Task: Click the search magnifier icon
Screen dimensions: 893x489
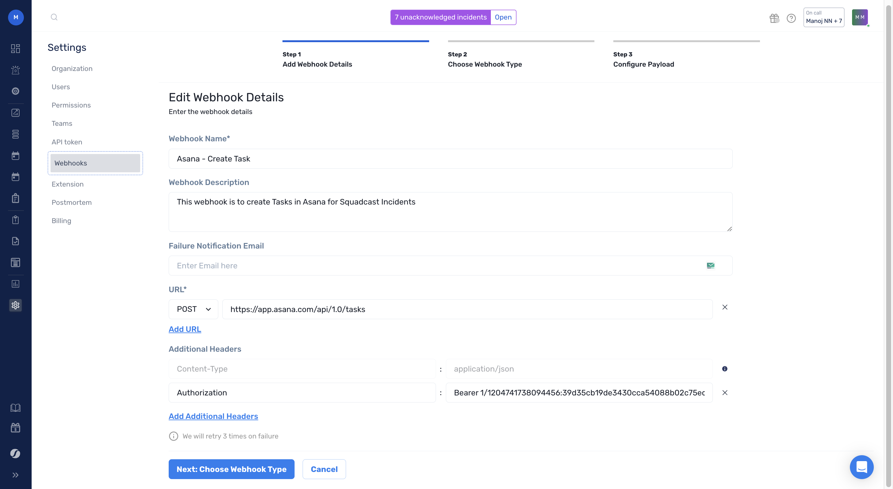Action: [54, 17]
